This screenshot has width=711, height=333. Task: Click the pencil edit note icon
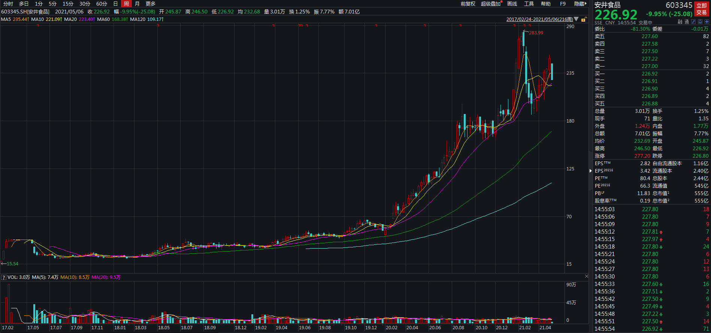click(x=694, y=22)
